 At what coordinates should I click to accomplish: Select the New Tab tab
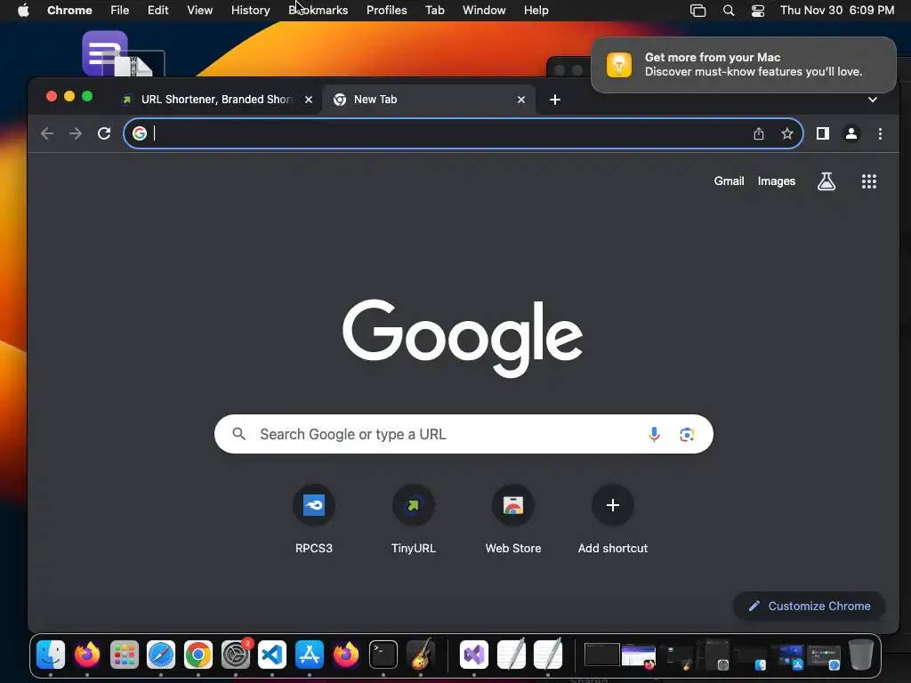coord(430,100)
